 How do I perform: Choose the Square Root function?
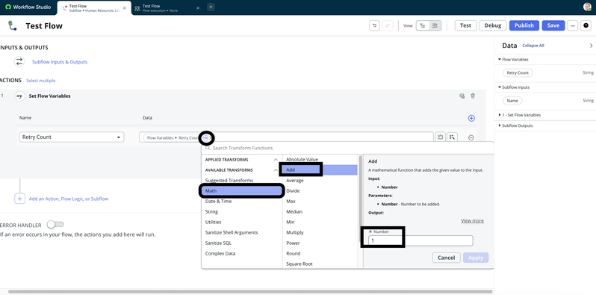(320, 264)
